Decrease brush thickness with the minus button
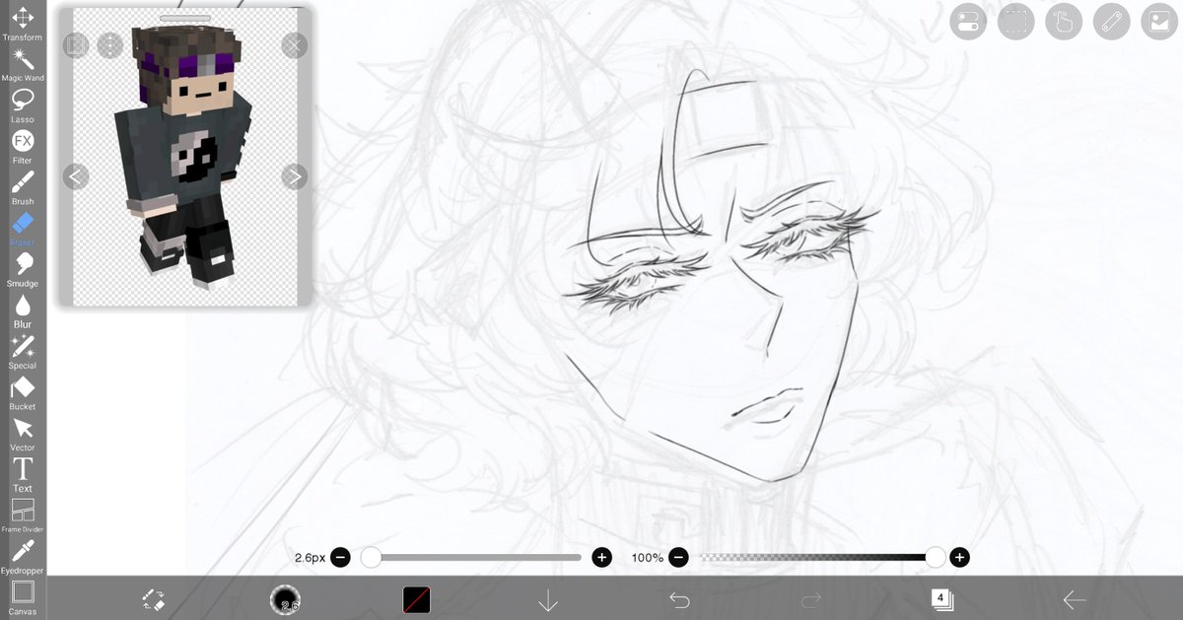Image resolution: width=1183 pixels, height=620 pixels. (x=340, y=558)
